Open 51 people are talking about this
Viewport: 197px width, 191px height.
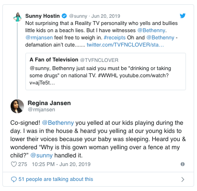(56, 179)
